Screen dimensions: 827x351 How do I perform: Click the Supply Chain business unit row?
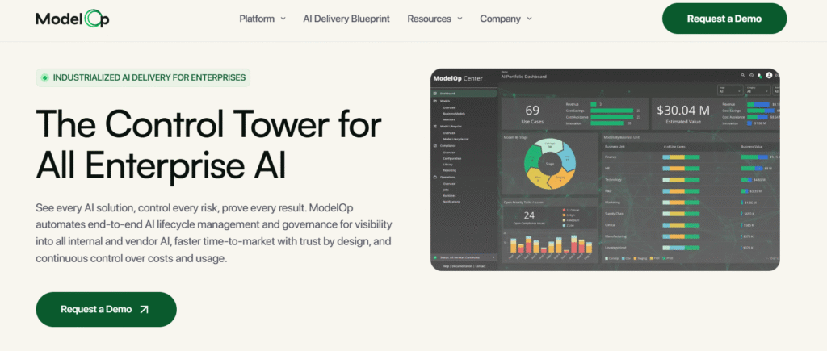click(691, 214)
